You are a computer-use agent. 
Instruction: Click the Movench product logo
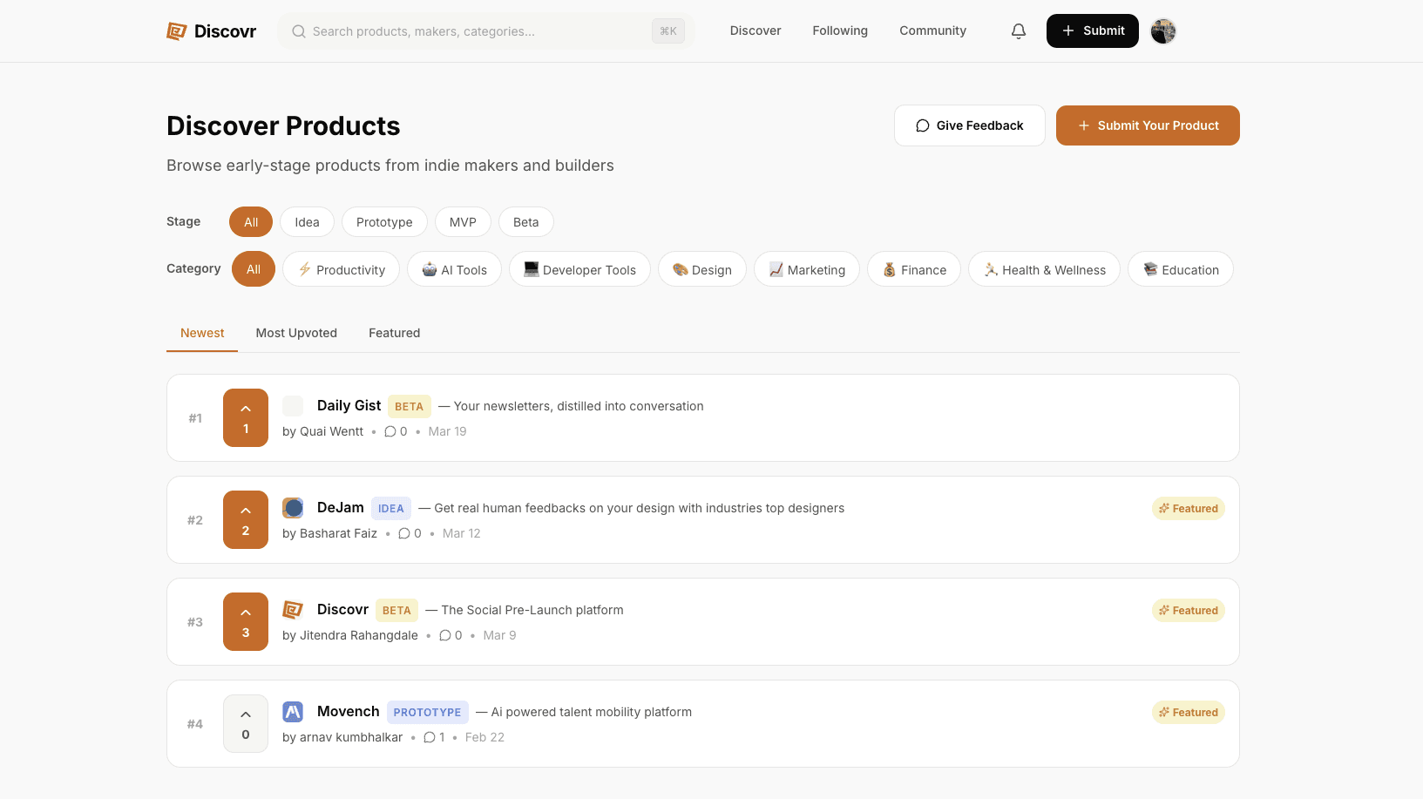(293, 712)
